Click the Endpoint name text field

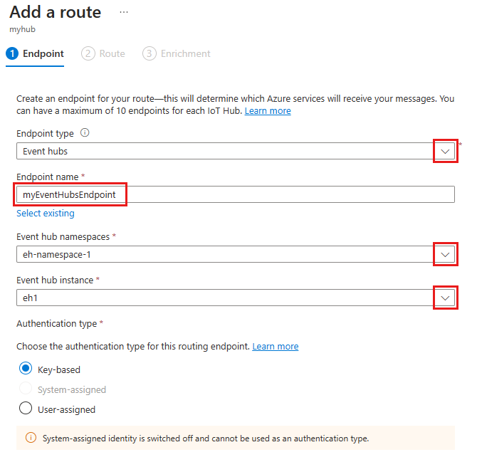(235, 194)
